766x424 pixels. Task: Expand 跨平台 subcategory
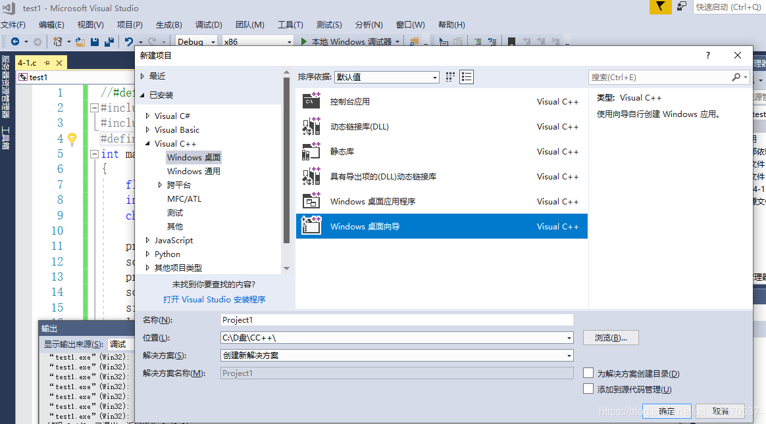[160, 185]
